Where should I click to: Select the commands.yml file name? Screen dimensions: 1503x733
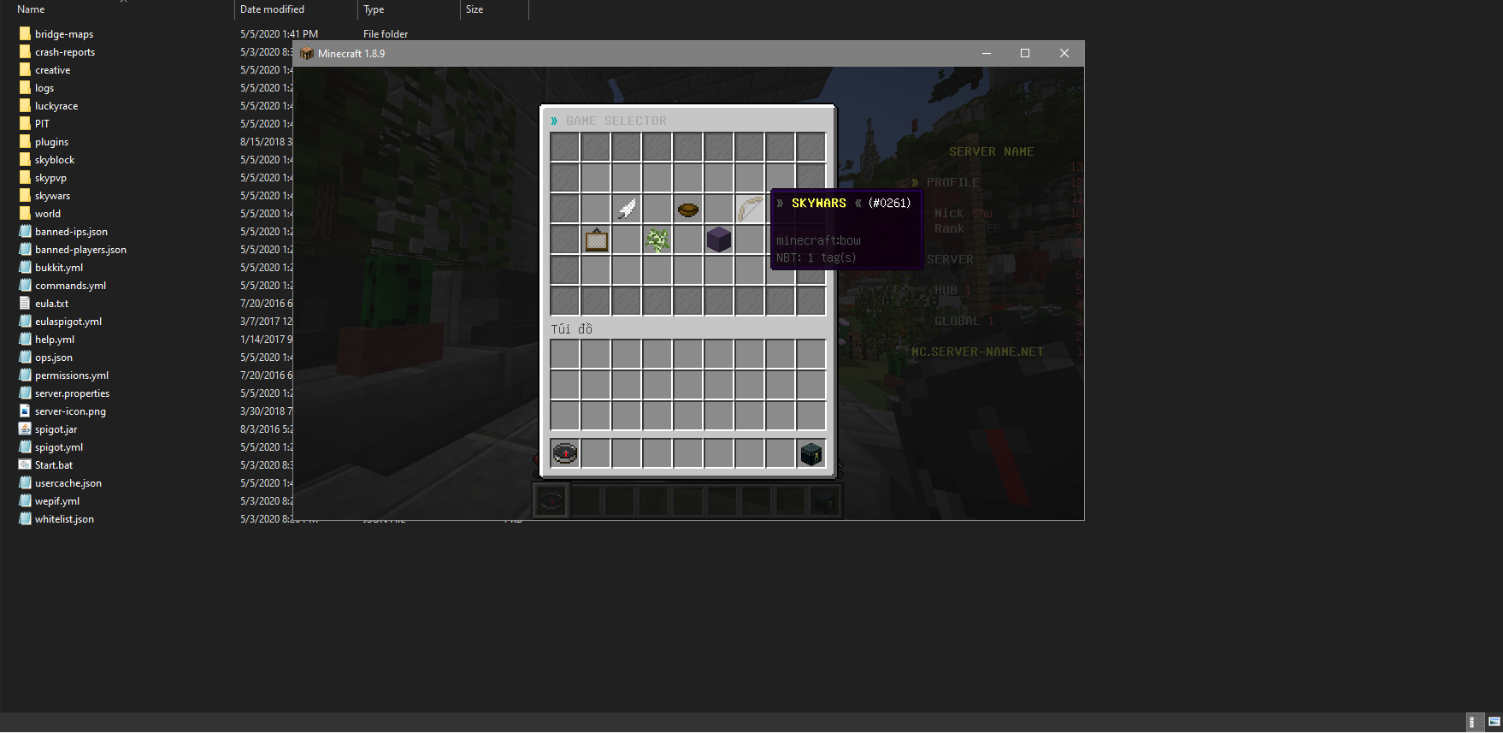coord(70,286)
